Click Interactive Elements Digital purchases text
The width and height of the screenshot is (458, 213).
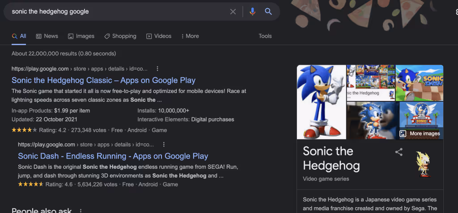click(x=186, y=120)
